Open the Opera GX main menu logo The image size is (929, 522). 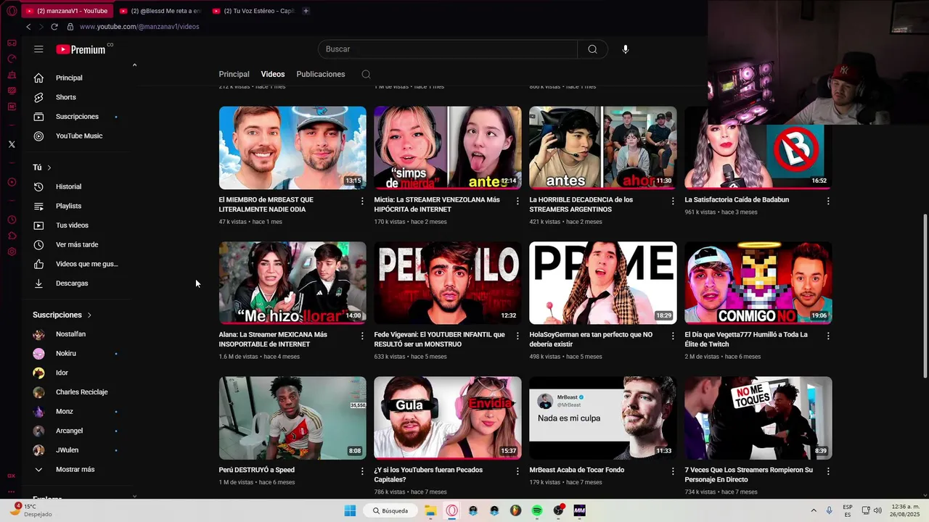pyautogui.click(x=12, y=11)
